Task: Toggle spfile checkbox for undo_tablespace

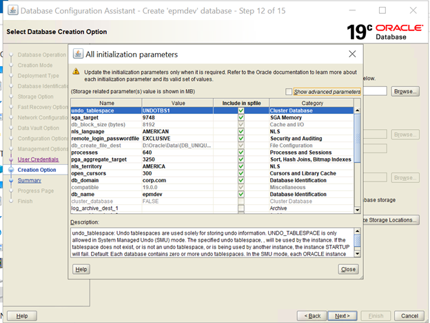Action: 241,110
